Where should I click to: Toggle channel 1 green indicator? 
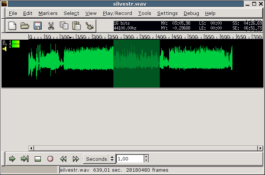point(16,42)
